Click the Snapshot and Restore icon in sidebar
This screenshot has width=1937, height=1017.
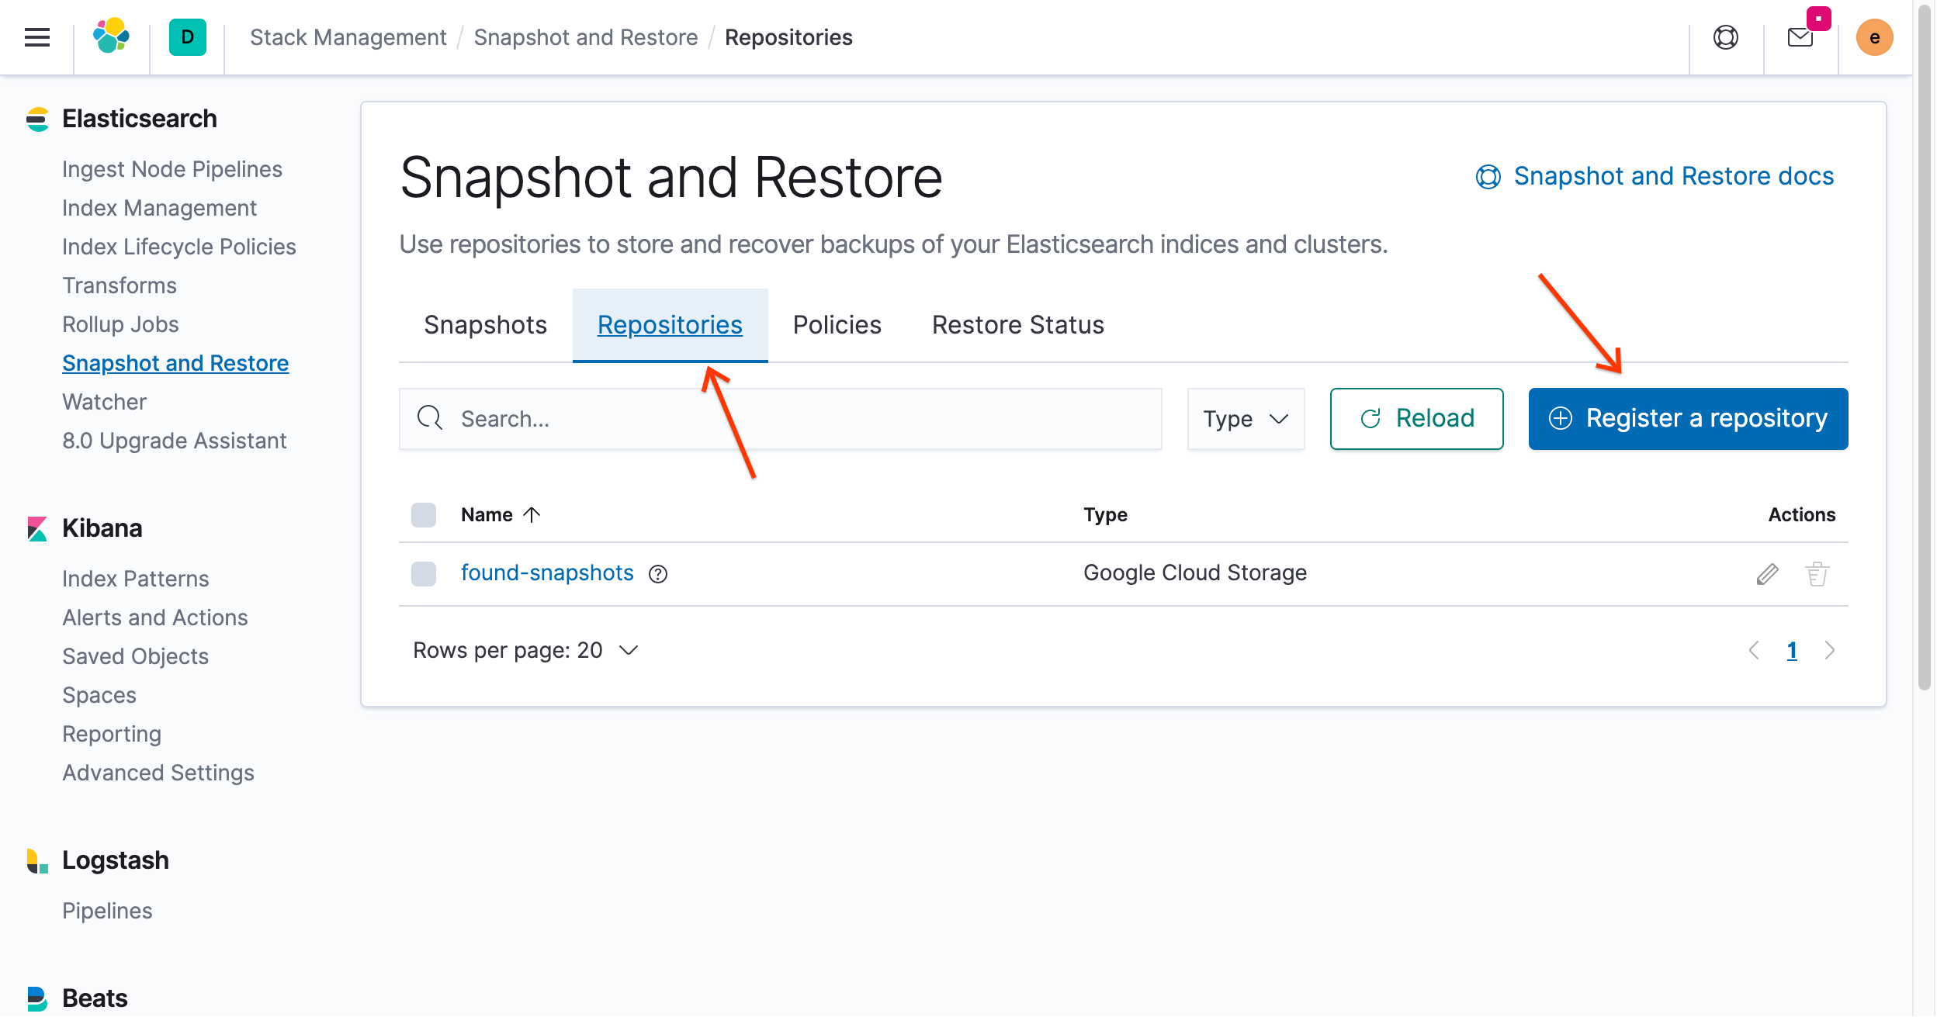[175, 362]
